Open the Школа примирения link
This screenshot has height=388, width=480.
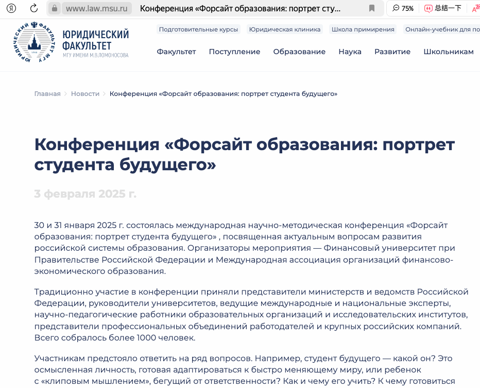point(363,29)
